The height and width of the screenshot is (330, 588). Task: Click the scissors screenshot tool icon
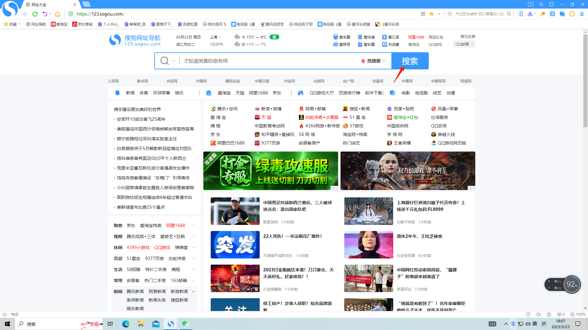(x=530, y=14)
